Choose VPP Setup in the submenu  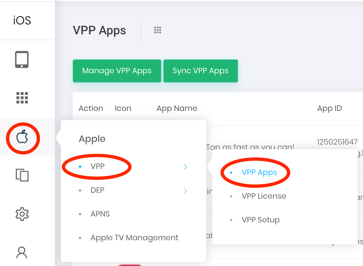(x=261, y=220)
